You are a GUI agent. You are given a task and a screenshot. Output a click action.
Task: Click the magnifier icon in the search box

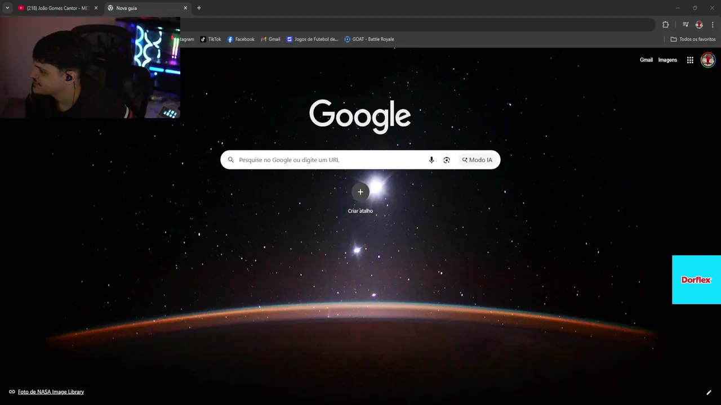click(230, 160)
